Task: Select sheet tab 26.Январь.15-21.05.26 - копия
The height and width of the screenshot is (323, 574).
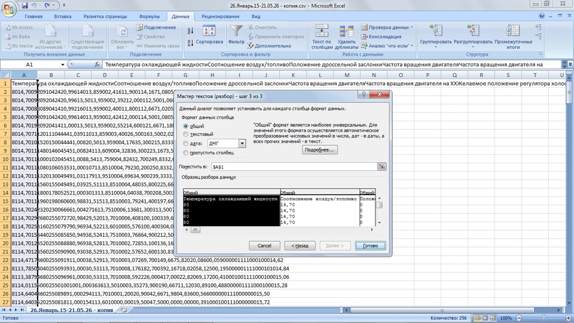Action: click(x=71, y=310)
